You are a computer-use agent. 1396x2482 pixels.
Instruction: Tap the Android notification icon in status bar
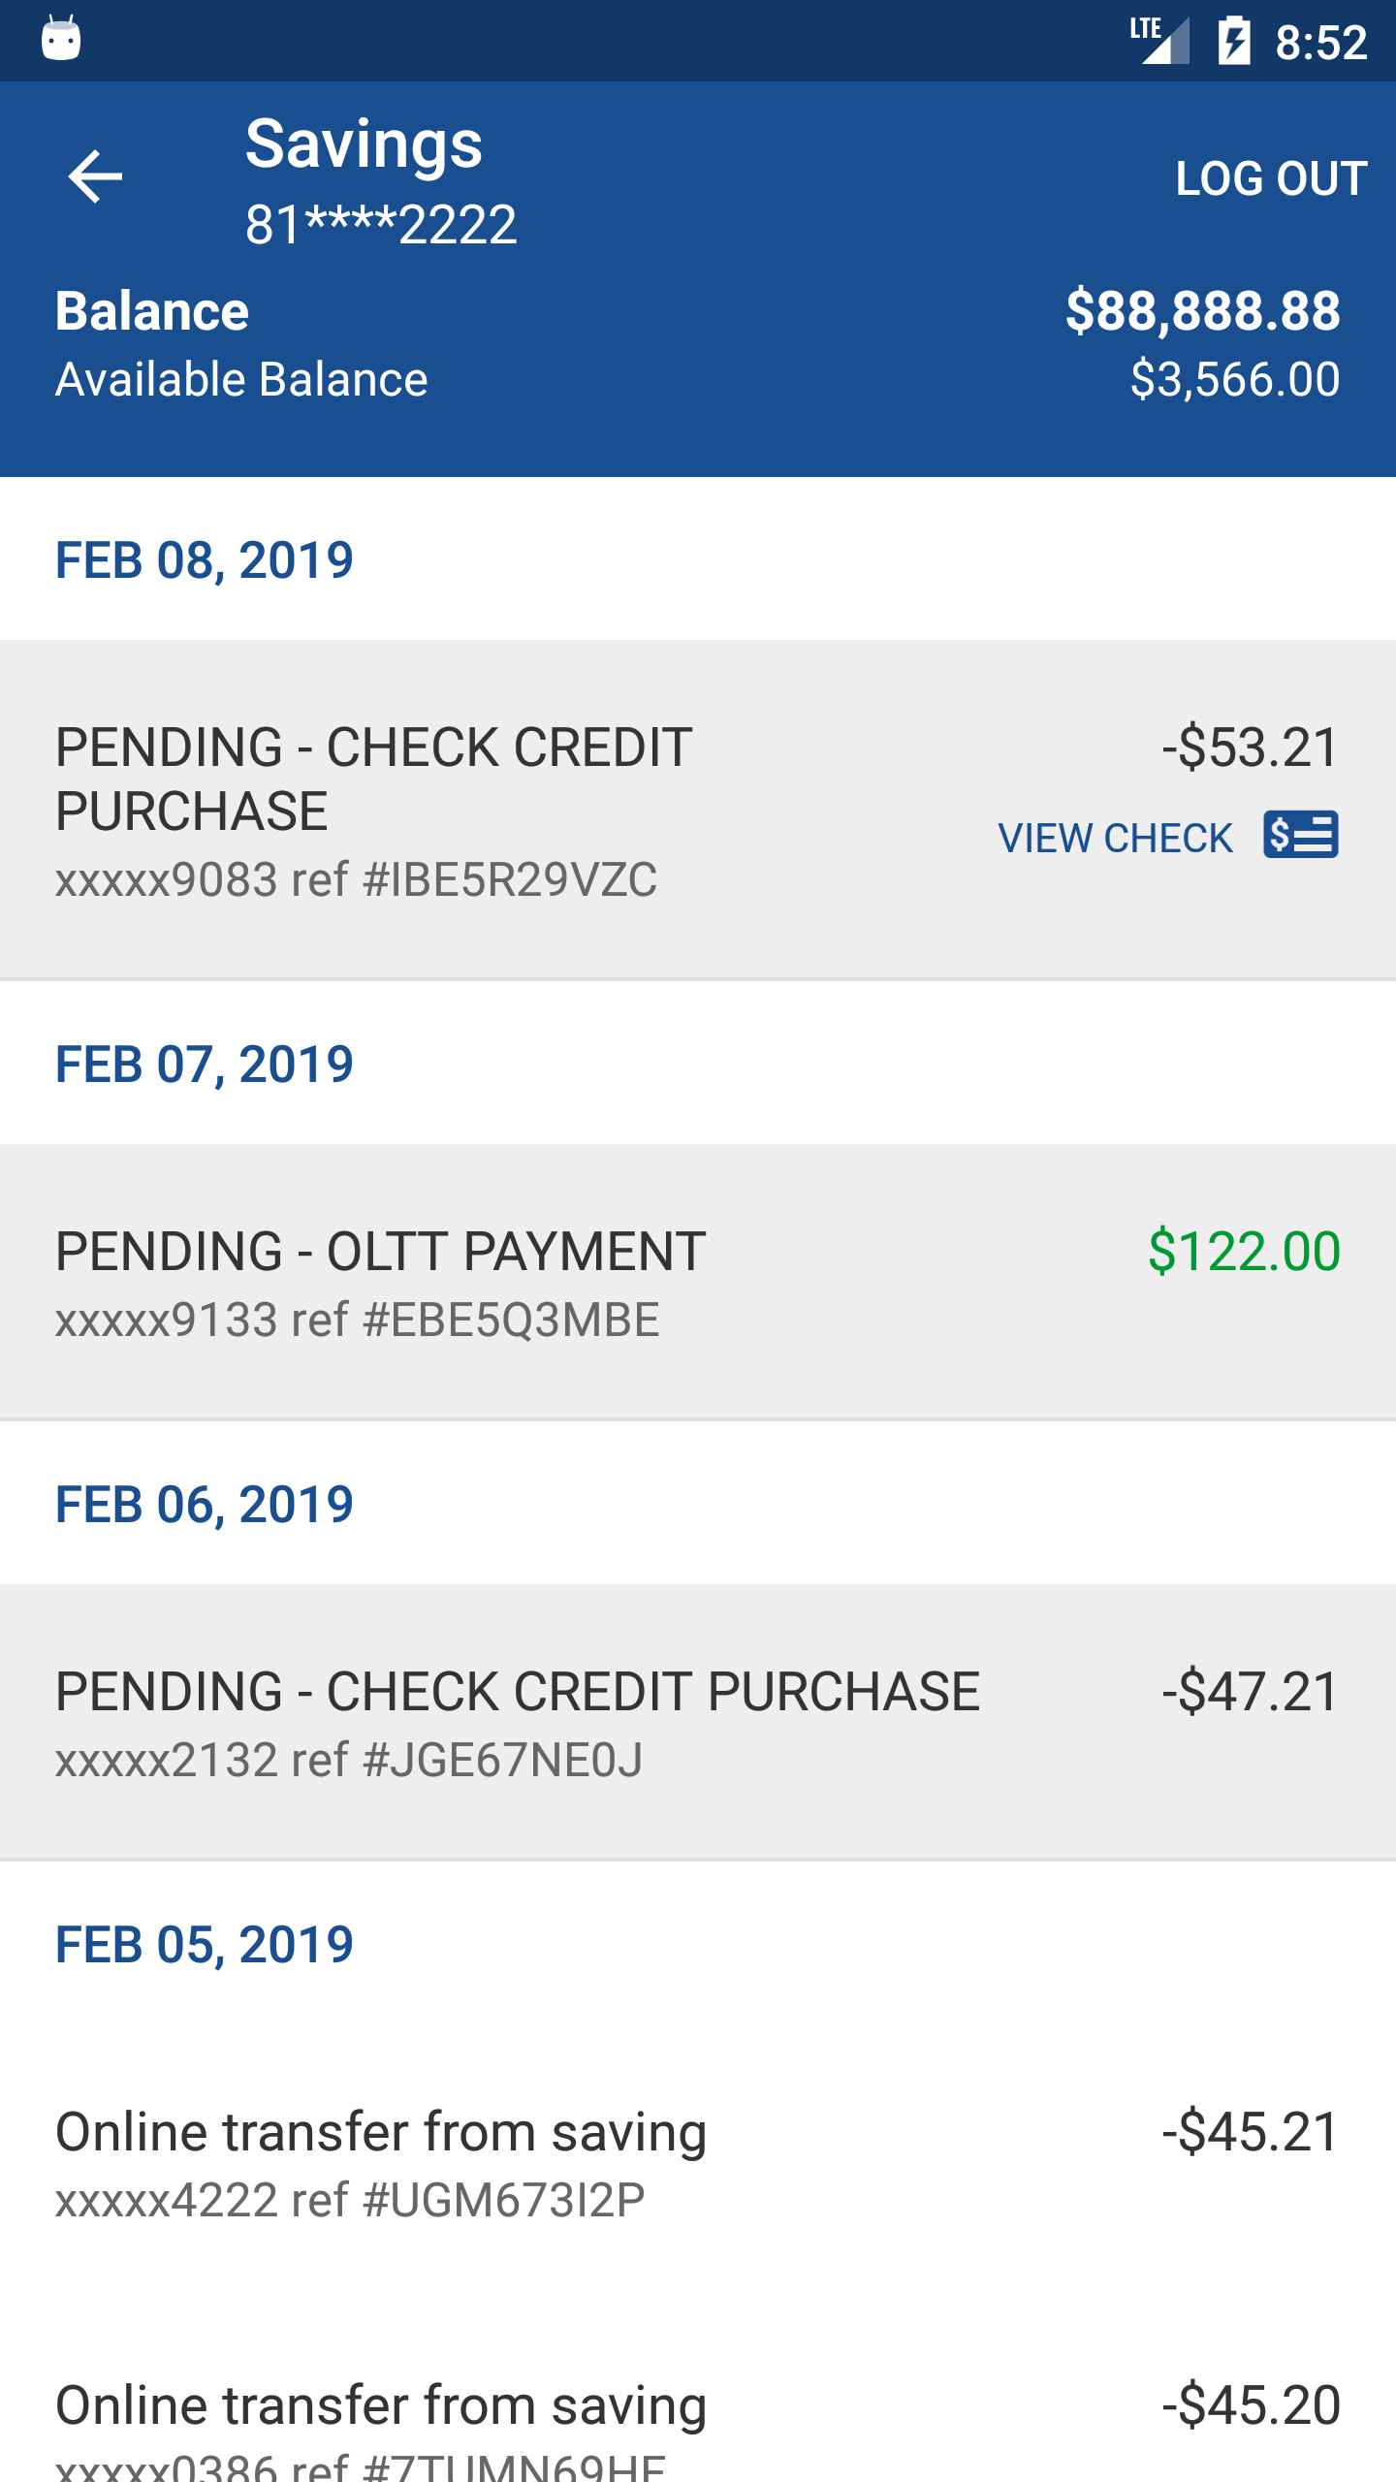coord(61,39)
